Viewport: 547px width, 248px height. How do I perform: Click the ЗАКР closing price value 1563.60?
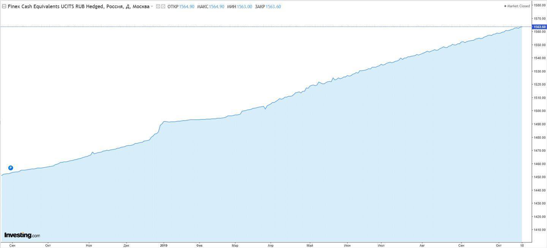point(273,6)
